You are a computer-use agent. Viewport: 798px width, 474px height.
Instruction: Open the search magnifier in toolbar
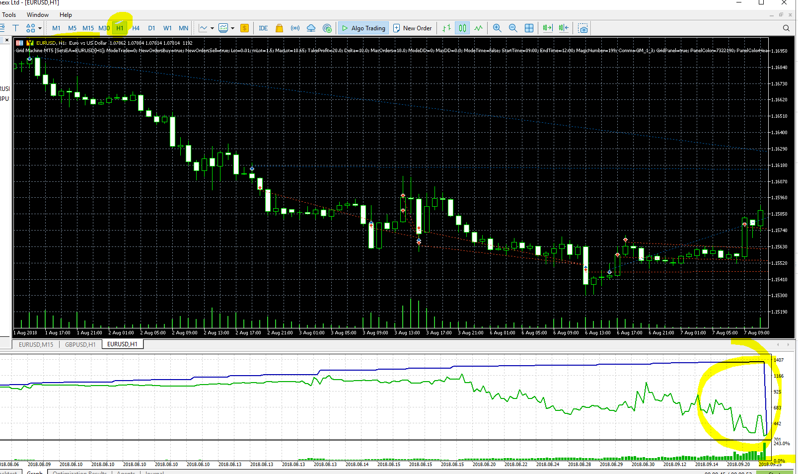[786, 28]
